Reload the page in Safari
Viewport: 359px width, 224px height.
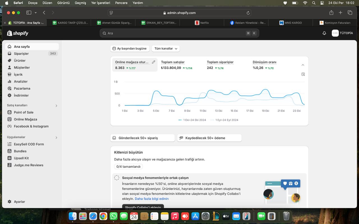[x=248, y=13]
